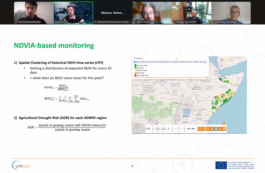Click the layer filter icon beside brackets
265x173 pixels.
coord(203,129)
